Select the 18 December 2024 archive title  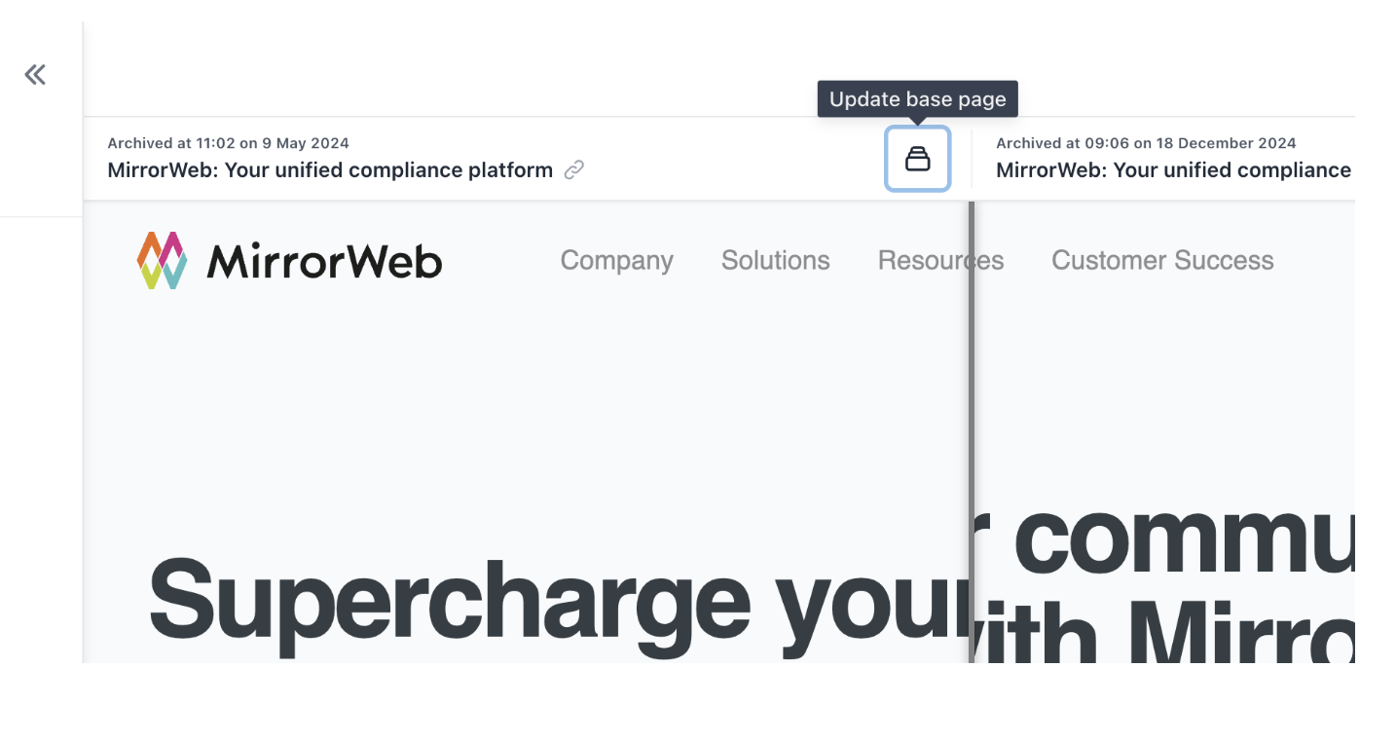click(1173, 170)
